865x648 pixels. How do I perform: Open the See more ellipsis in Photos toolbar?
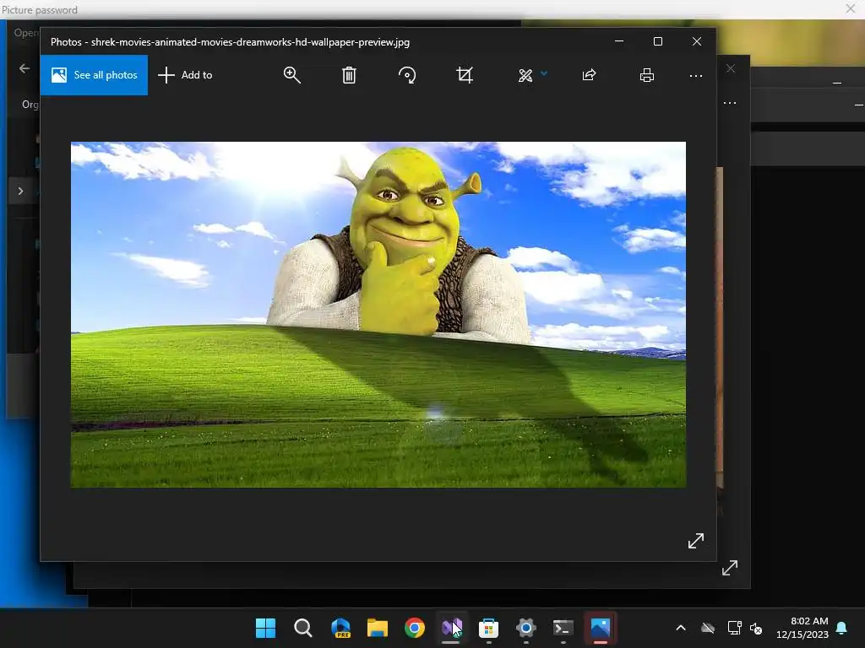pos(696,76)
